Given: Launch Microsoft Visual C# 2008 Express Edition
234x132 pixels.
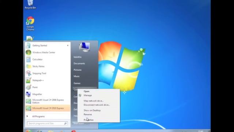Looking at the screenshot, I should pyautogui.click(x=48, y=101).
